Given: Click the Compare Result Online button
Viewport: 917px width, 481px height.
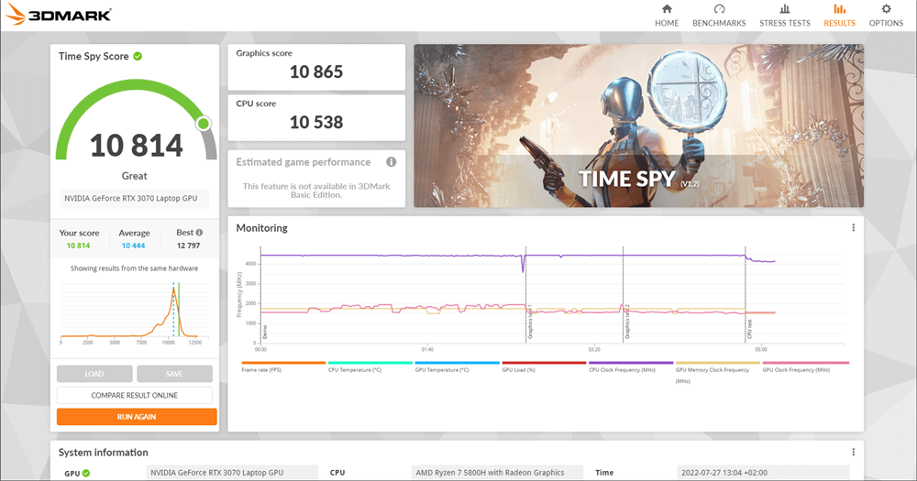Looking at the screenshot, I should click(135, 395).
